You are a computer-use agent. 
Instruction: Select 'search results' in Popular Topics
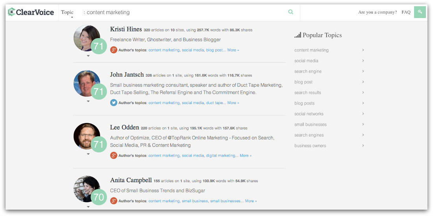pyautogui.click(x=308, y=93)
